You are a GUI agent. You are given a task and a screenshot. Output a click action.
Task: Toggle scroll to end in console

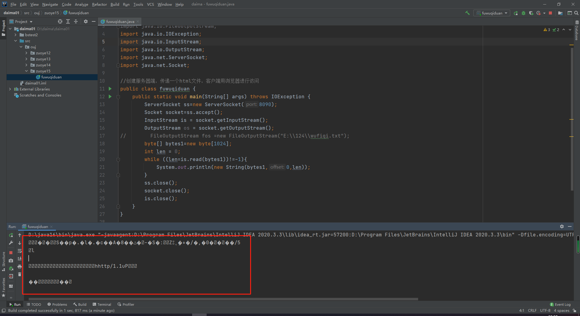[20, 258]
